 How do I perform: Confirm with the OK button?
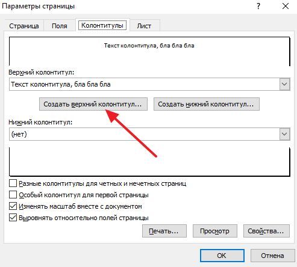[222, 256]
